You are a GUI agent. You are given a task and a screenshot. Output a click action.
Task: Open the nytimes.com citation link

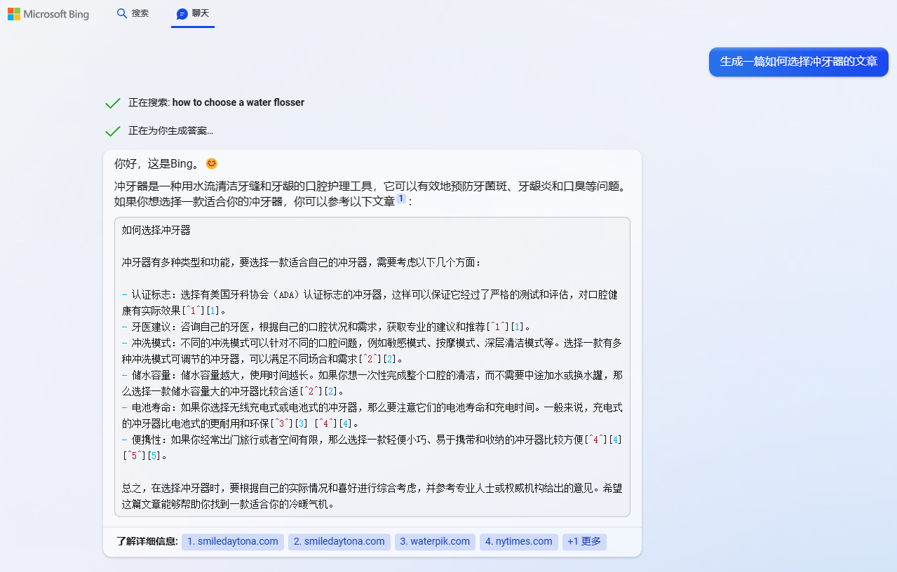[x=518, y=541]
